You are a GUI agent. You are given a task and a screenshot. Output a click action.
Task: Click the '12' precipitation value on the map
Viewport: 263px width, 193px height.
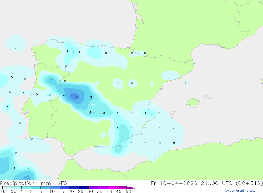(x=78, y=97)
